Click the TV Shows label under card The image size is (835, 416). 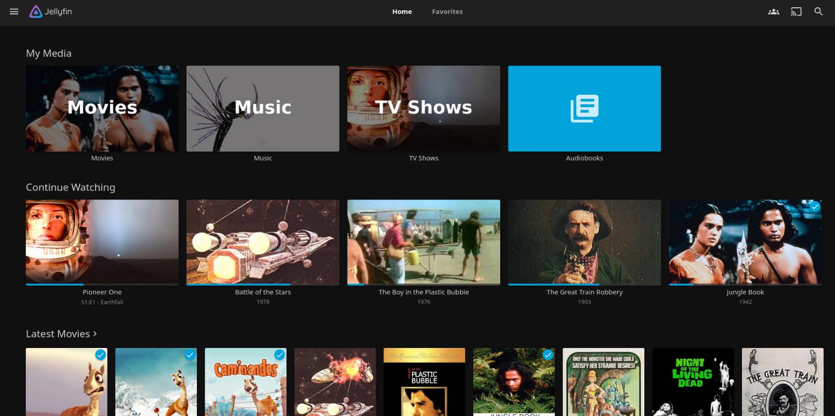(424, 158)
